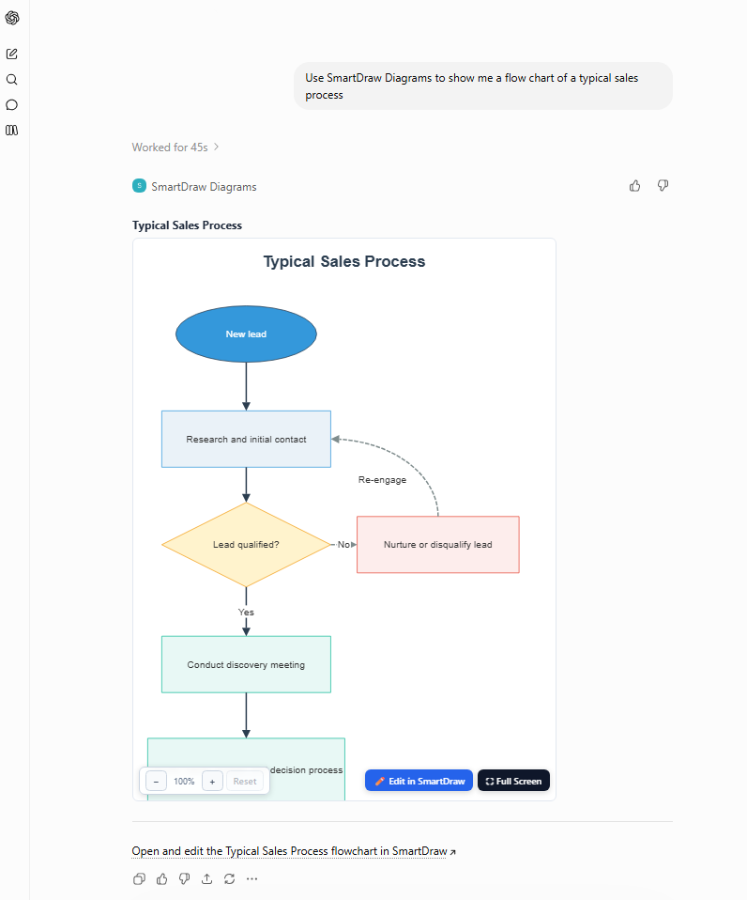Open the library icon in the sidebar

point(12,131)
